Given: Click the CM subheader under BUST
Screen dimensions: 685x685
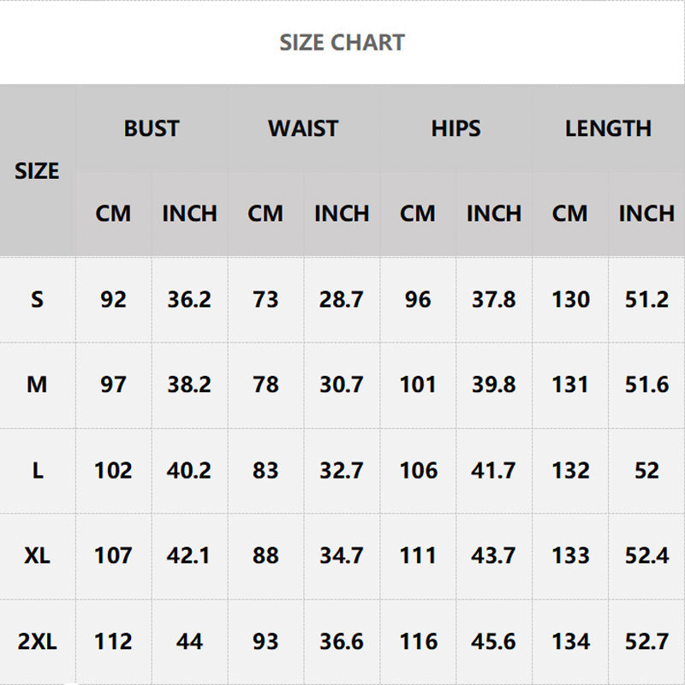Looking at the screenshot, I should [x=113, y=214].
